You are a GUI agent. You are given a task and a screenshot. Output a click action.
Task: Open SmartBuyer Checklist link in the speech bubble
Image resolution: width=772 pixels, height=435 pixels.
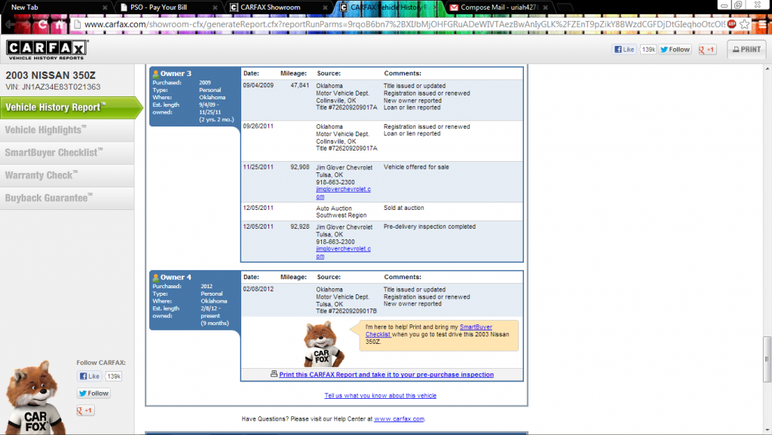click(476, 327)
